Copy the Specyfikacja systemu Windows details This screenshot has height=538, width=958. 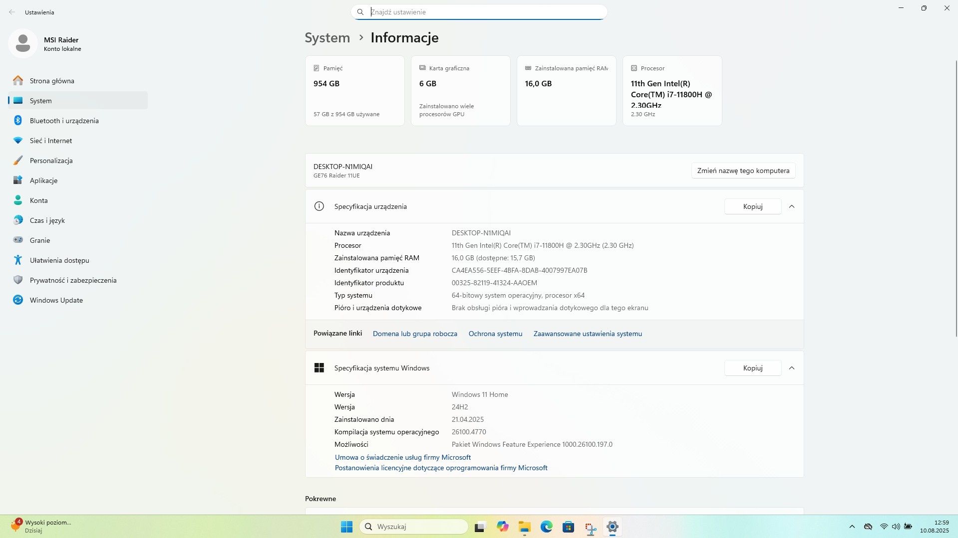753,368
